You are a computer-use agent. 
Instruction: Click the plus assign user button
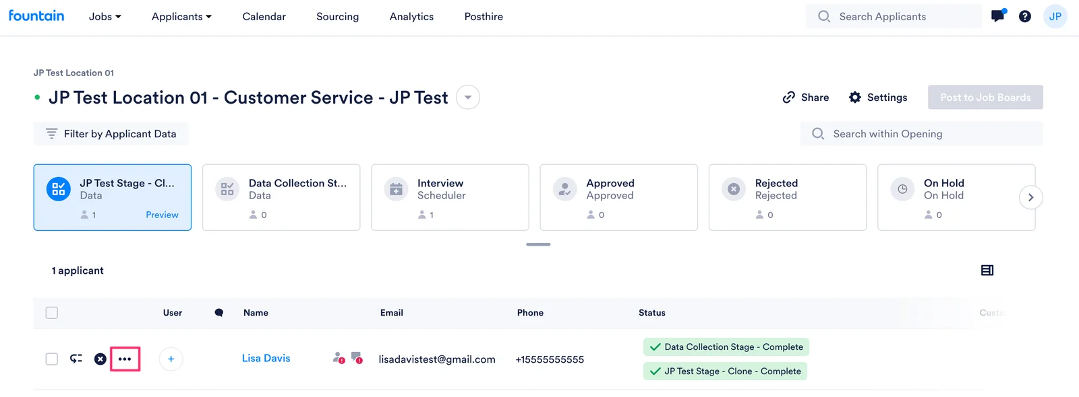tap(171, 359)
